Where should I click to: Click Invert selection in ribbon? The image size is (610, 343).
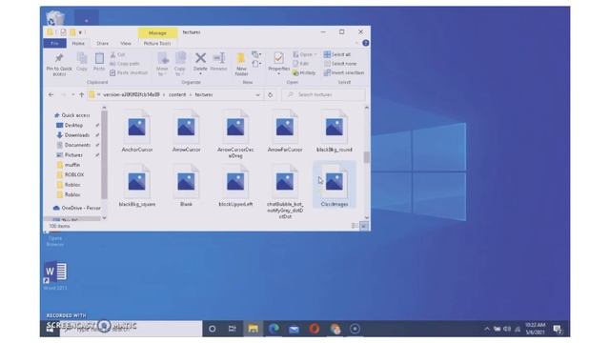344,72
